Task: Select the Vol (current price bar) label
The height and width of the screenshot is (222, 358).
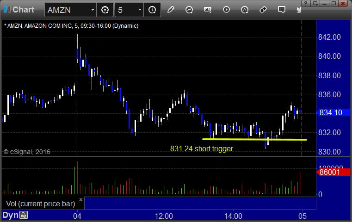Action: pyautogui.click(x=40, y=203)
